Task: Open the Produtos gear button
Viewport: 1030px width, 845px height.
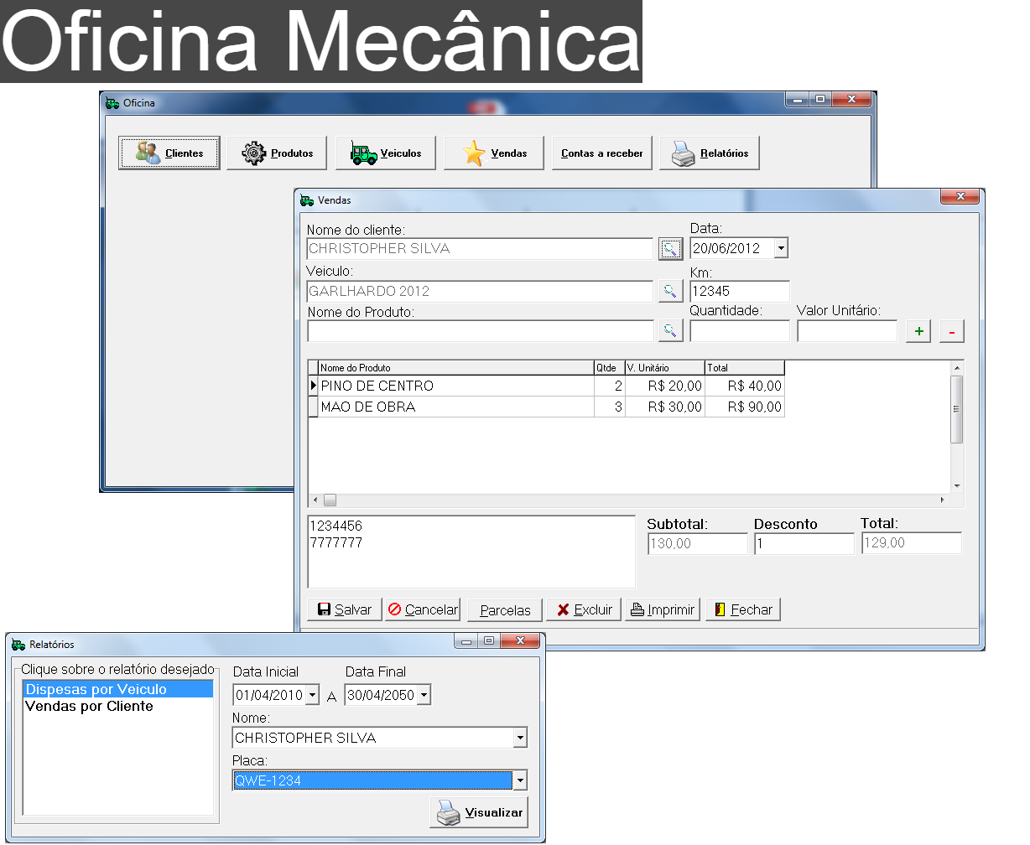Action: pos(277,153)
